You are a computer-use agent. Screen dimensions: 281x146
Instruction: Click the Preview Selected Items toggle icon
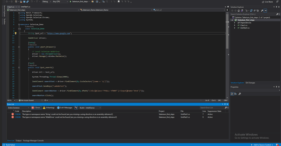point(266,11)
